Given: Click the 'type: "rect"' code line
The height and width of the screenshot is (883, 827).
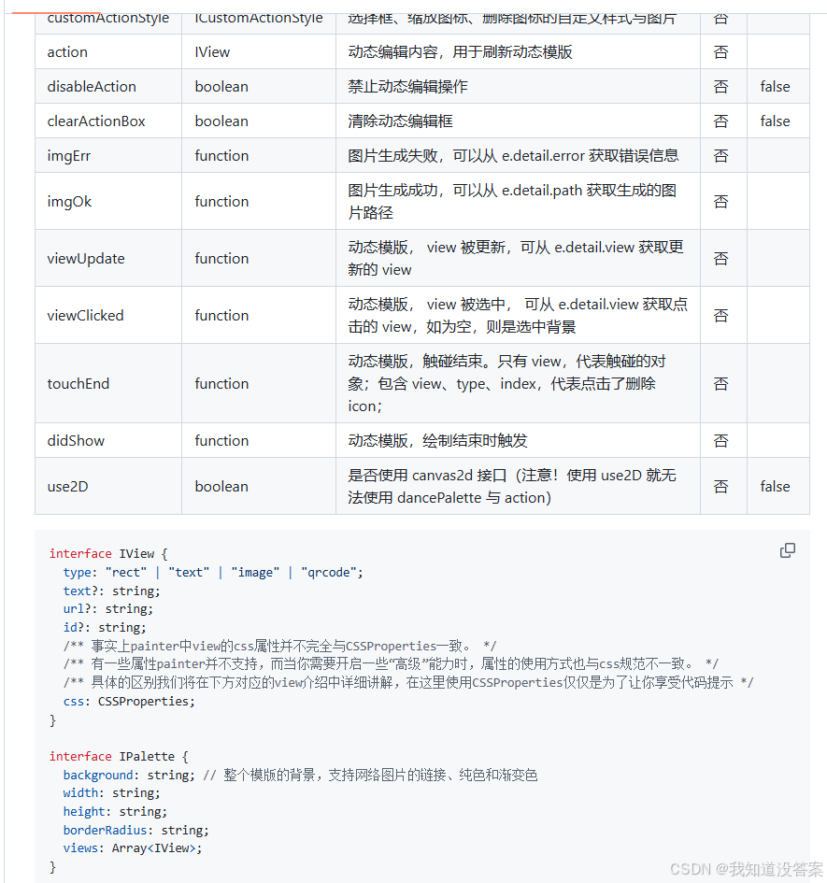Looking at the screenshot, I should (213, 572).
